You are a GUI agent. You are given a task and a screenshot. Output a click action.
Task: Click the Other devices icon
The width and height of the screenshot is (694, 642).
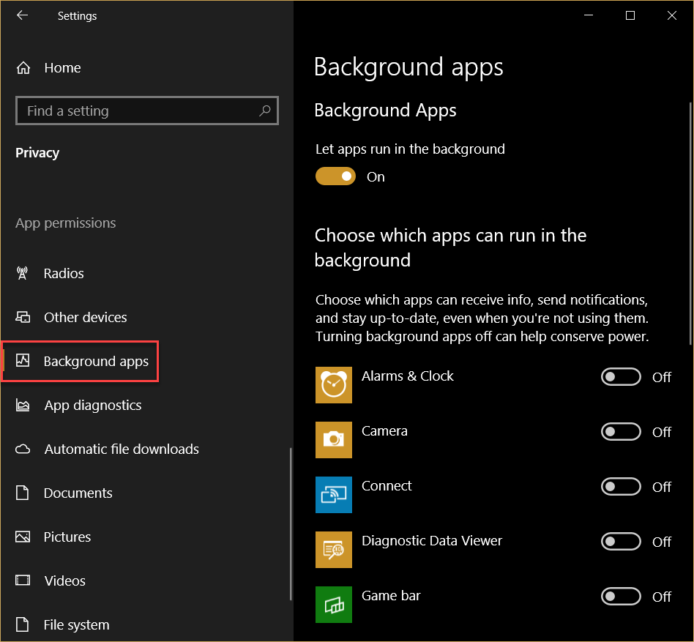(x=23, y=317)
